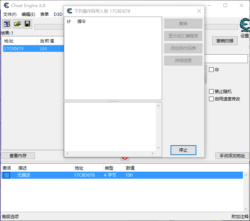Click 高级选项 in the status bar

pyautogui.click(x=10, y=216)
